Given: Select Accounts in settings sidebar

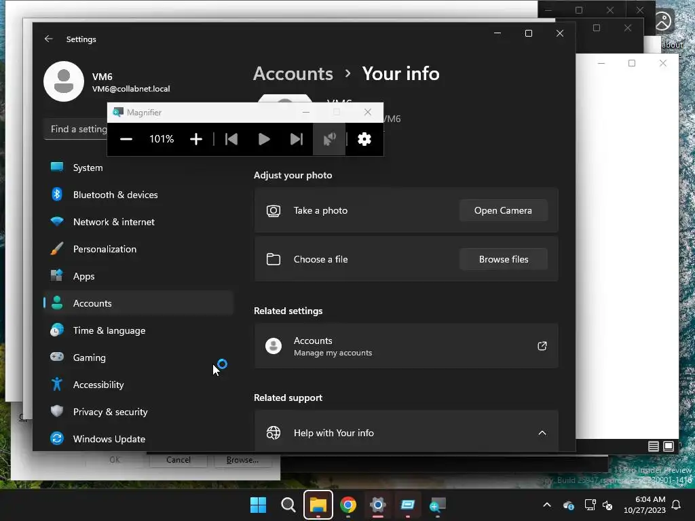Looking at the screenshot, I should coord(138,303).
